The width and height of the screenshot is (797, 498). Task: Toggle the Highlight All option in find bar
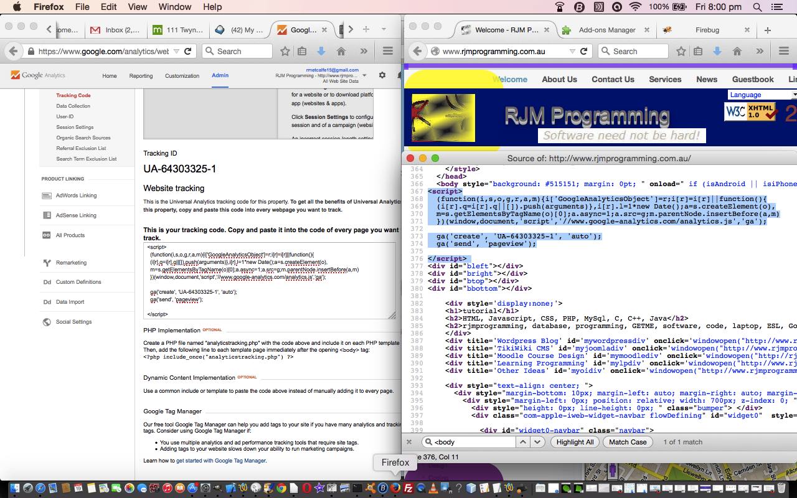point(575,442)
